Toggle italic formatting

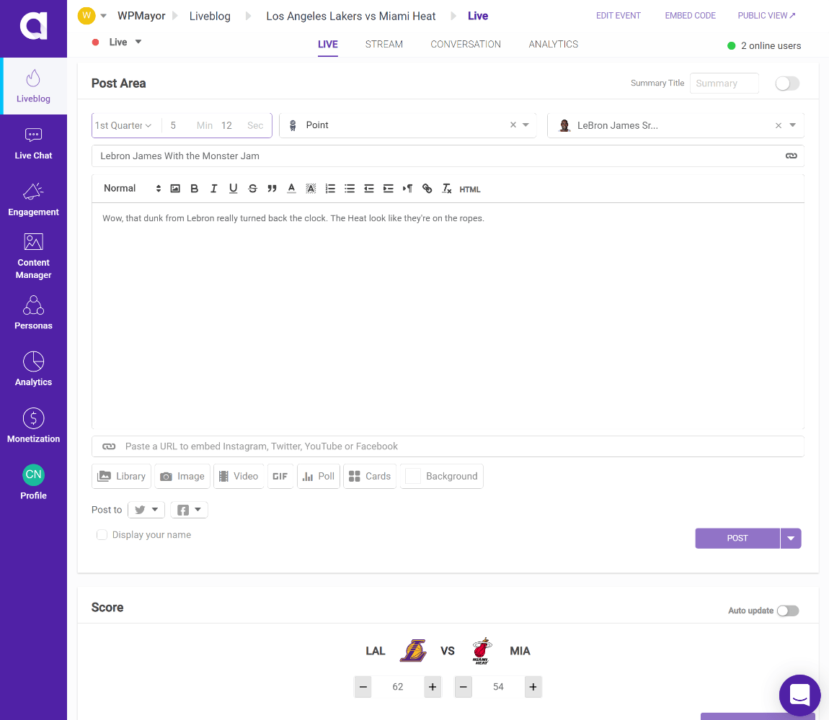(x=213, y=189)
